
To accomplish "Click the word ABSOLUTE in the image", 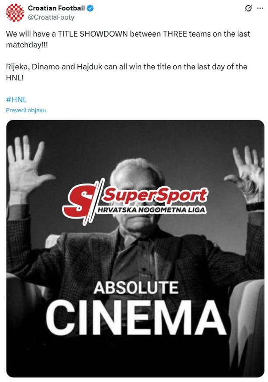I will coord(136,287).
